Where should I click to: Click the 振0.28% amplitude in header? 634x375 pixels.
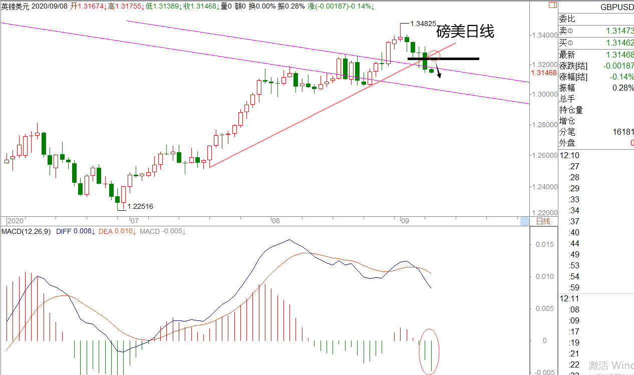292,7
